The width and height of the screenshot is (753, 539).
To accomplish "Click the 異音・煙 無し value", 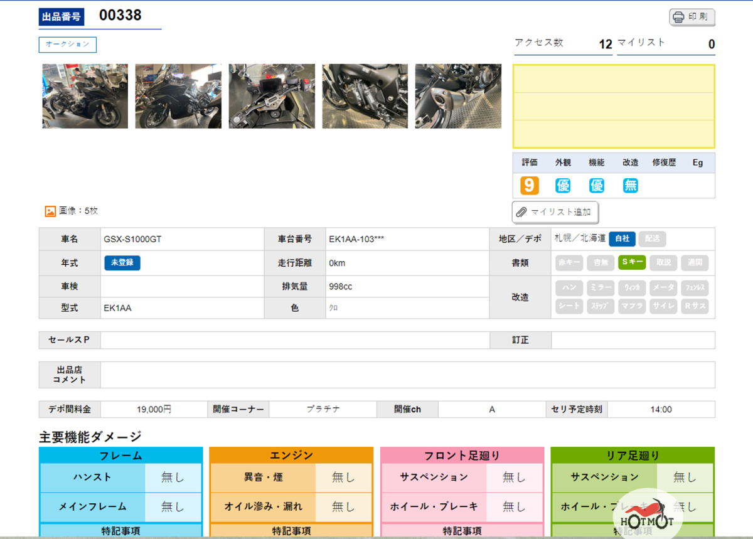I will pos(343,478).
